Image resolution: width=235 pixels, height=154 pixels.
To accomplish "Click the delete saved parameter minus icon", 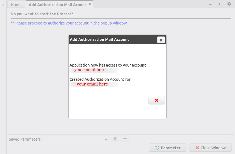I will pyautogui.click(x=125, y=139).
